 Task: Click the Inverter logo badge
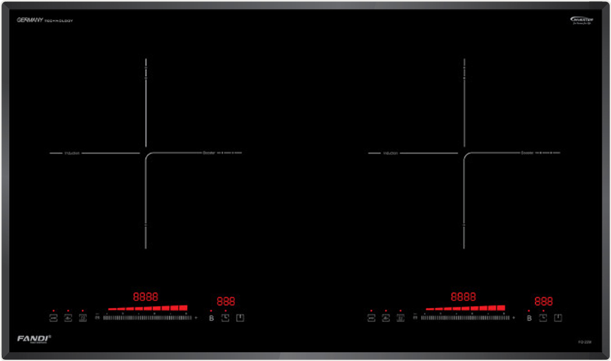click(x=581, y=21)
